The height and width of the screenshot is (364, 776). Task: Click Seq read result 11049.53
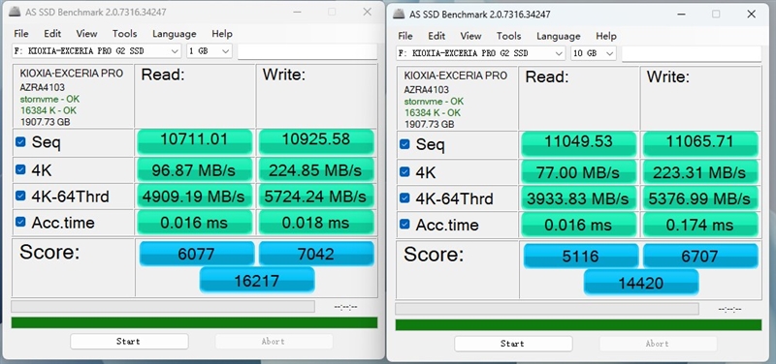578,144
